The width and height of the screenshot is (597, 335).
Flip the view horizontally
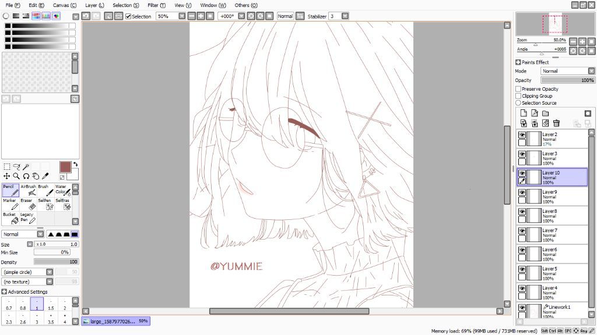[300, 16]
